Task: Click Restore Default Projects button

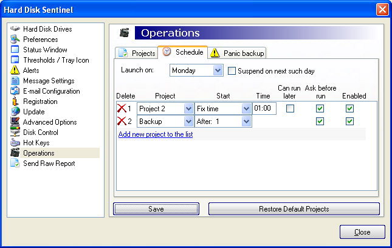Action: [x=294, y=208]
